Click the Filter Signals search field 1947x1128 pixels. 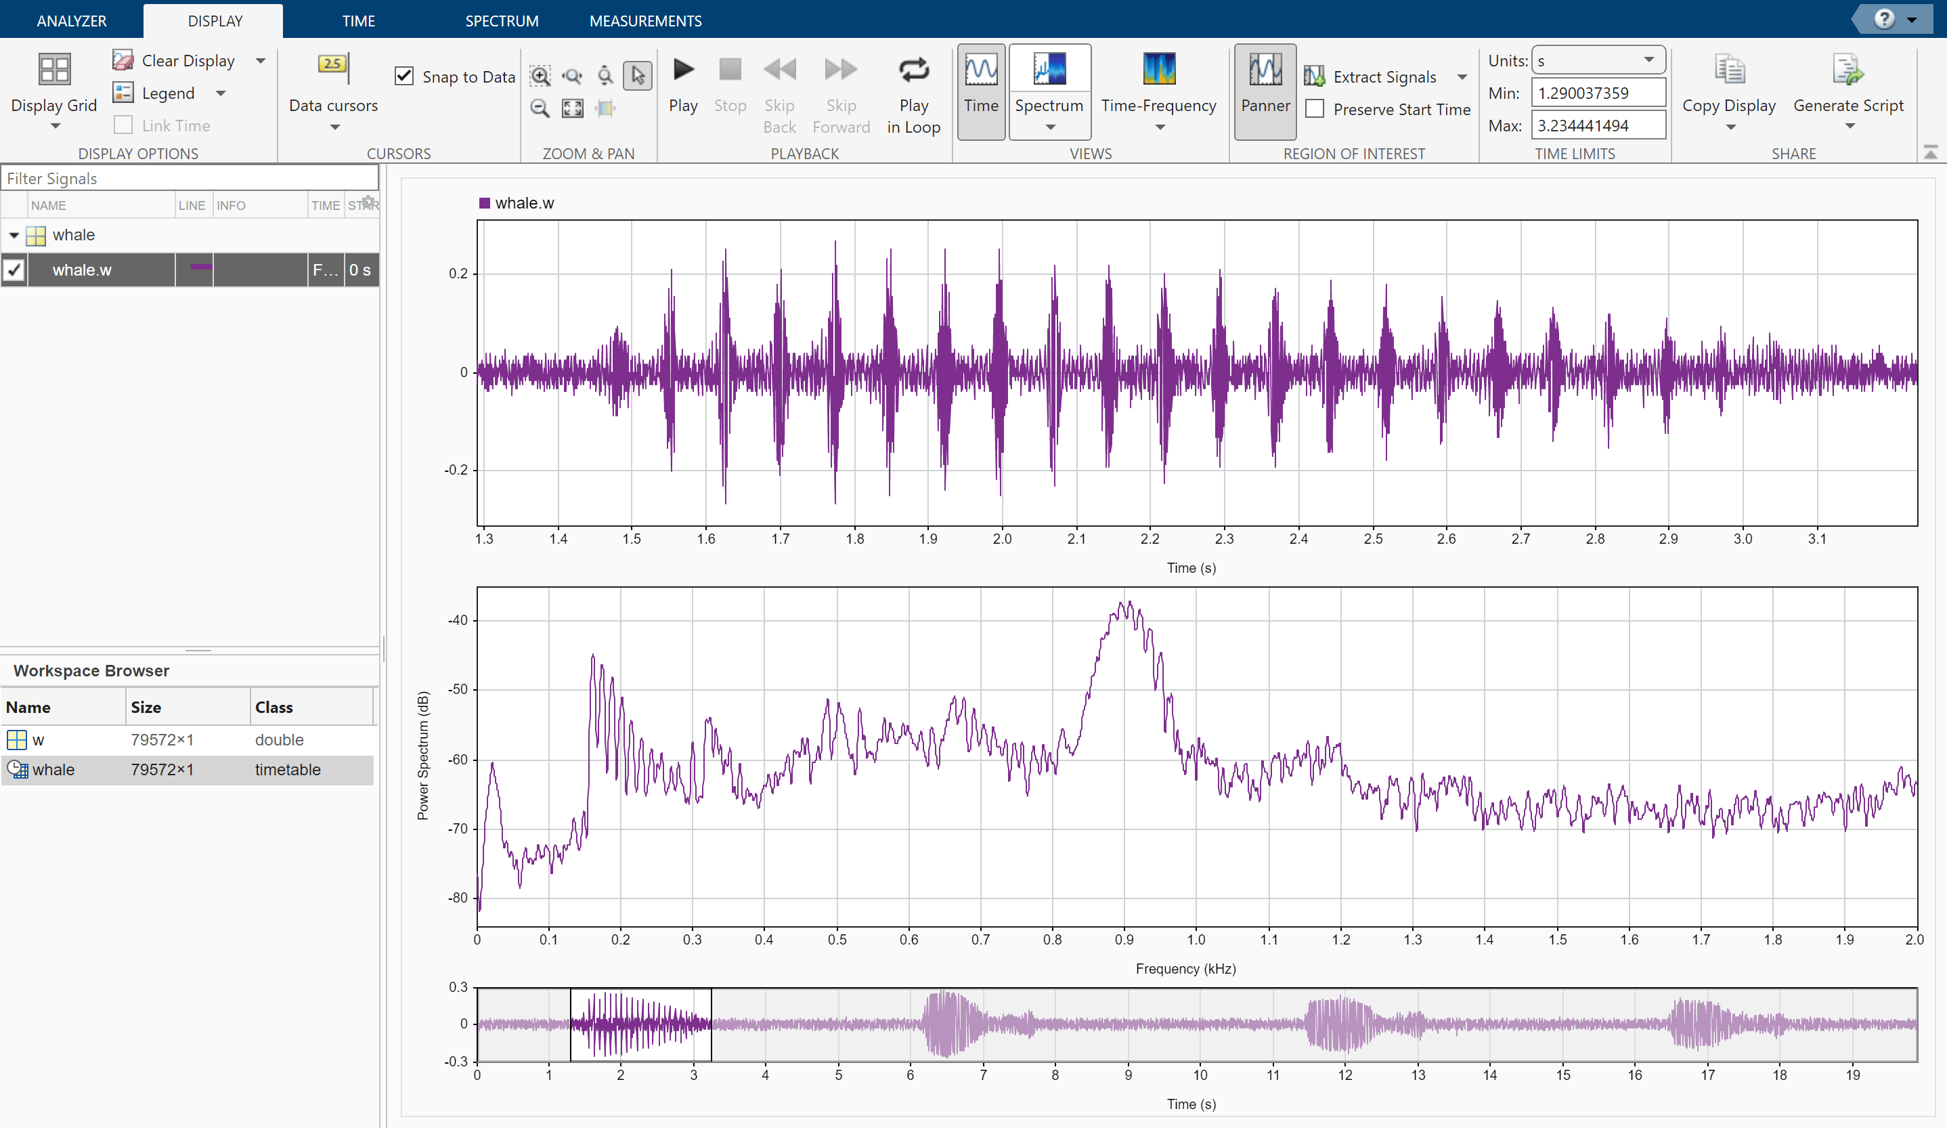pos(190,179)
